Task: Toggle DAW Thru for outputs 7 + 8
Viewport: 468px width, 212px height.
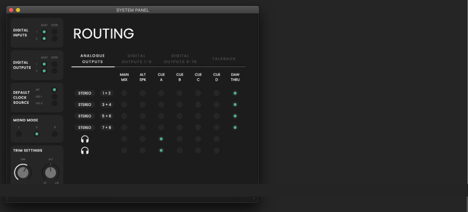Action: pyautogui.click(x=235, y=128)
